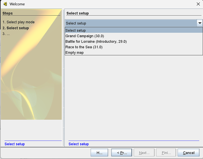Select Grand Campaign (30.0) from the list

134,36
